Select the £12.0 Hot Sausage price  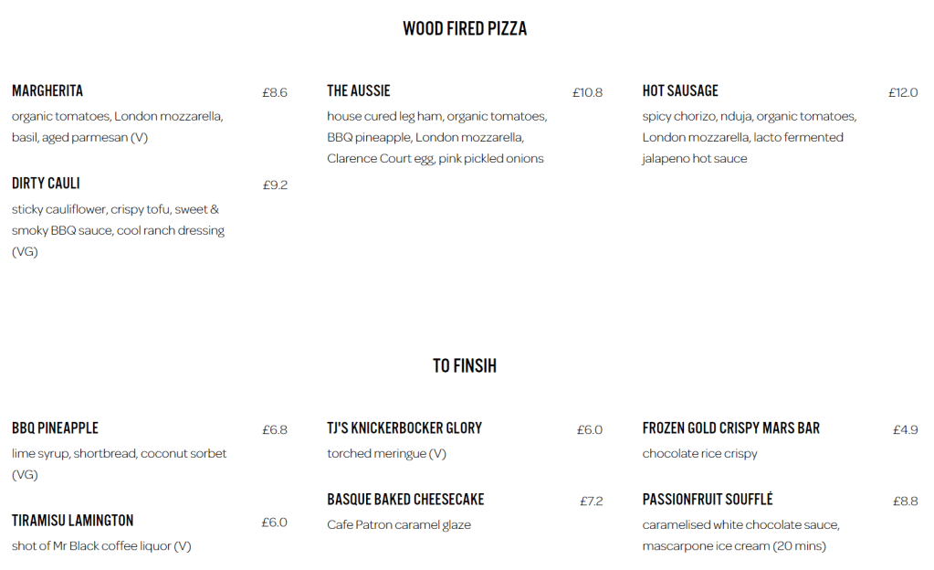[903, 92]
